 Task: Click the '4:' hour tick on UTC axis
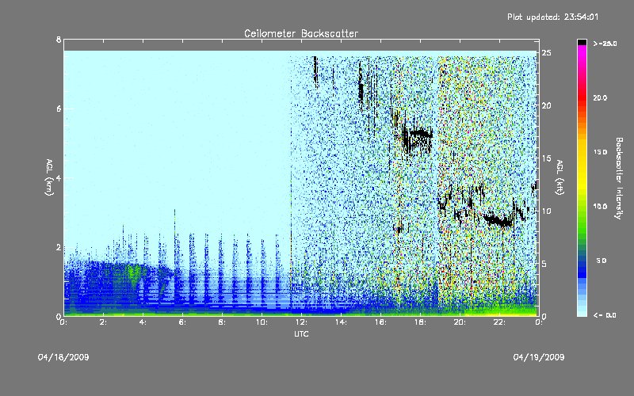tap(143, 322)
